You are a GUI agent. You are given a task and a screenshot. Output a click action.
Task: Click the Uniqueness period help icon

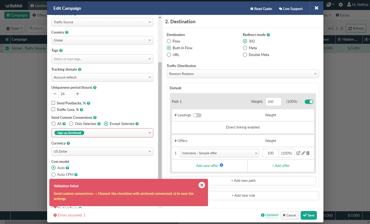pyautogui.click(x=95, y=87)
